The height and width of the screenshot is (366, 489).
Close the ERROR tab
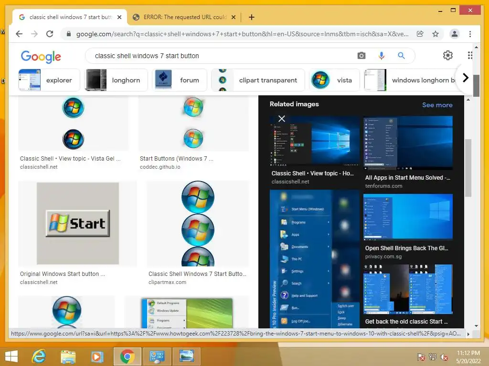pos(233,17)
